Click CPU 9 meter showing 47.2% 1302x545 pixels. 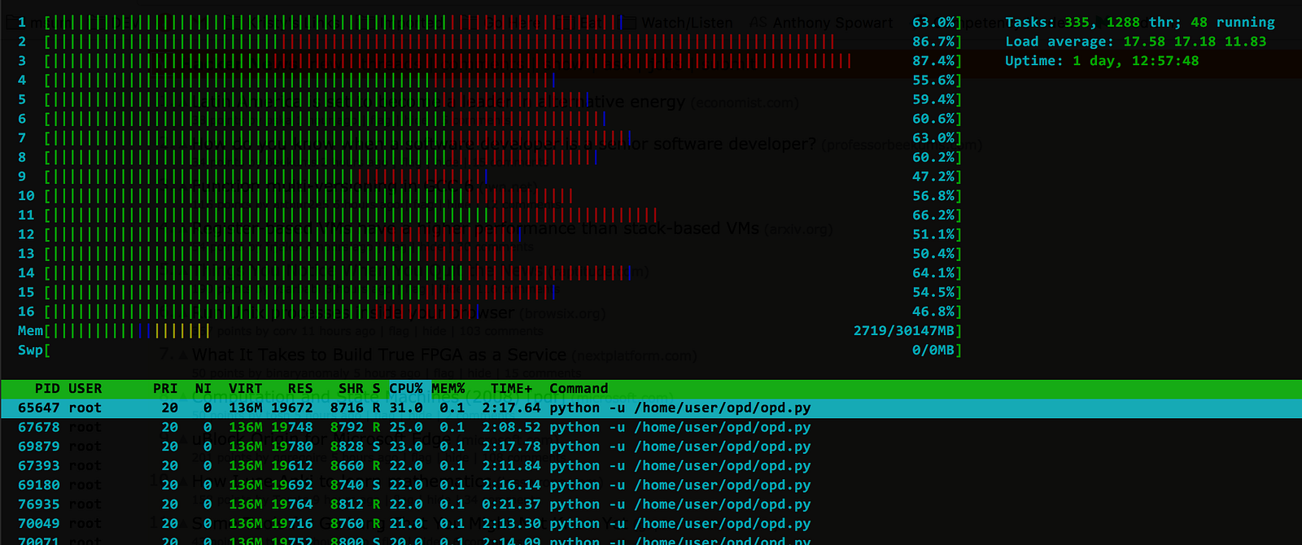tap(490, 177)
